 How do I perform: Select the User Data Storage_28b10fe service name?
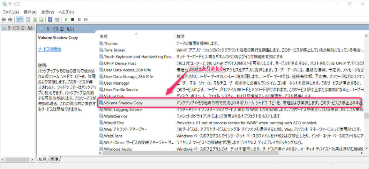129,76
